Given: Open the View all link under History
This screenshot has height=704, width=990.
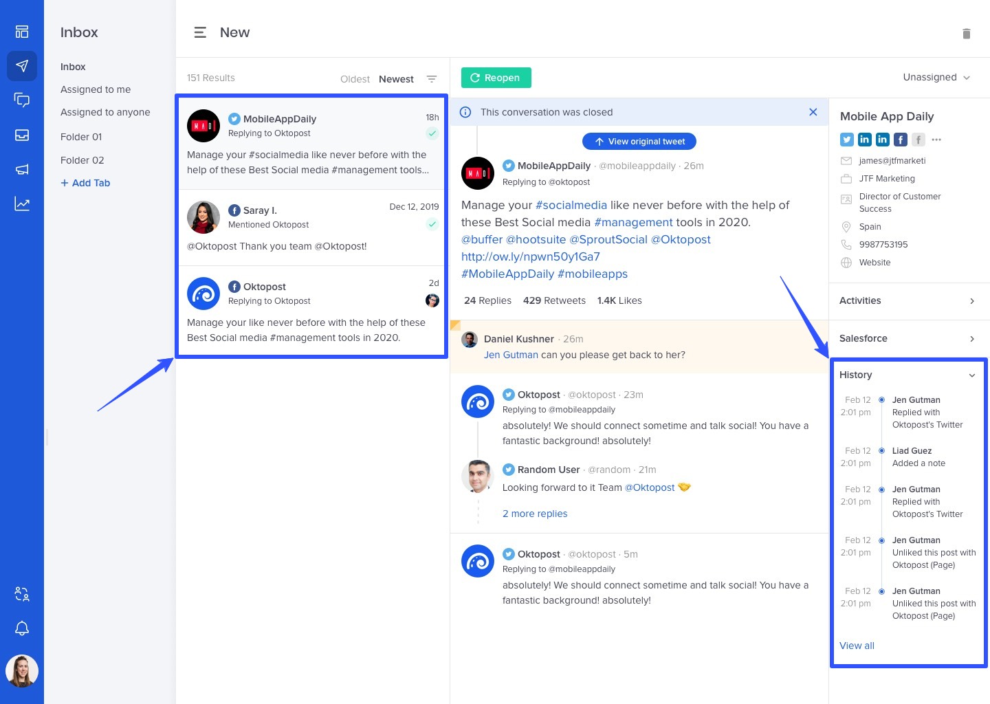Looking at the screenshot, I should (856, 646).
